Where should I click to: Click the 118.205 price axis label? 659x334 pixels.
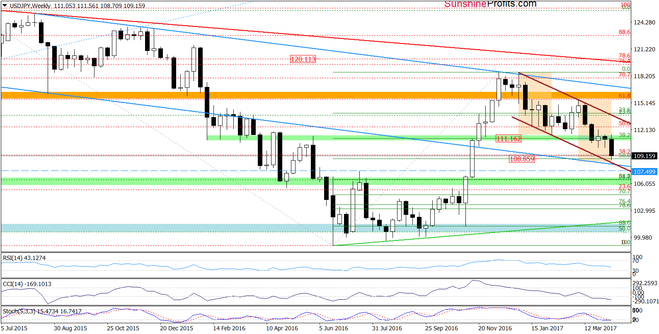[644, 76]
